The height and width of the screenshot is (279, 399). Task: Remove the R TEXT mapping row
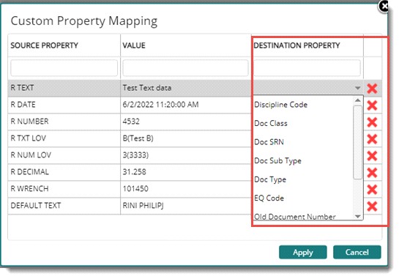372,89
